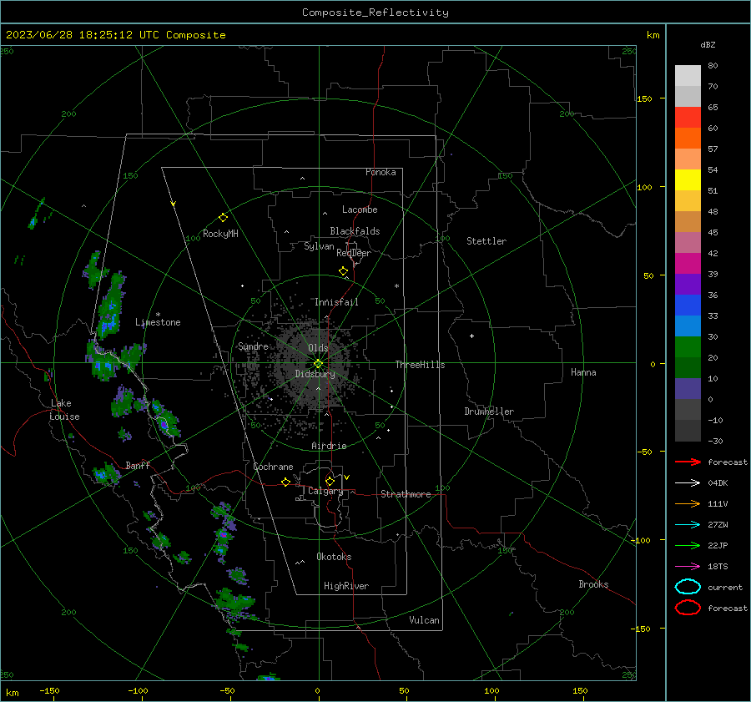Click the Sundre city label
Viewport: 751px width, 702px height.
pos(253,346)
